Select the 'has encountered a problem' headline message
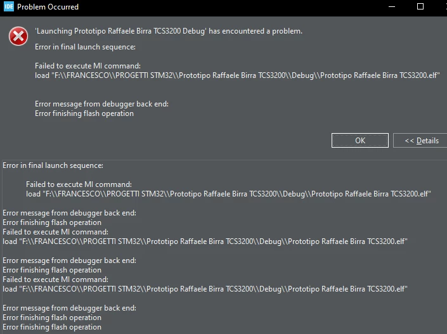The image size is (447, 334). click(x=169, y=31)
